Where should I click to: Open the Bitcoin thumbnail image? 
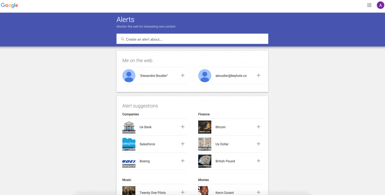[x=205, y=127]
